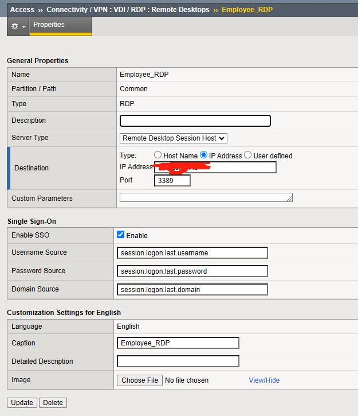The height and width of the screenshot is (416, 358).
Task: Click the Password Source field
Action: 192,271
